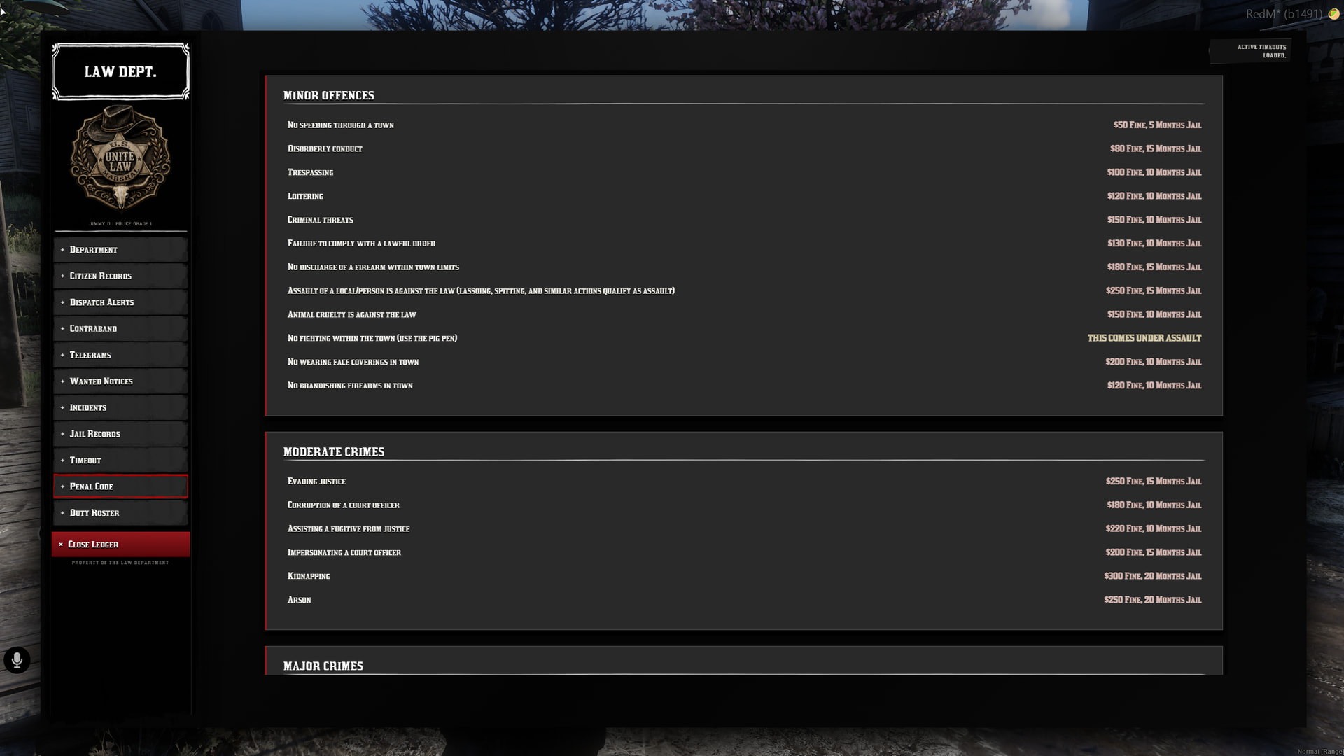
Task: Click the Unite Law marshal badge emblem
Action: tap(120, 158)
